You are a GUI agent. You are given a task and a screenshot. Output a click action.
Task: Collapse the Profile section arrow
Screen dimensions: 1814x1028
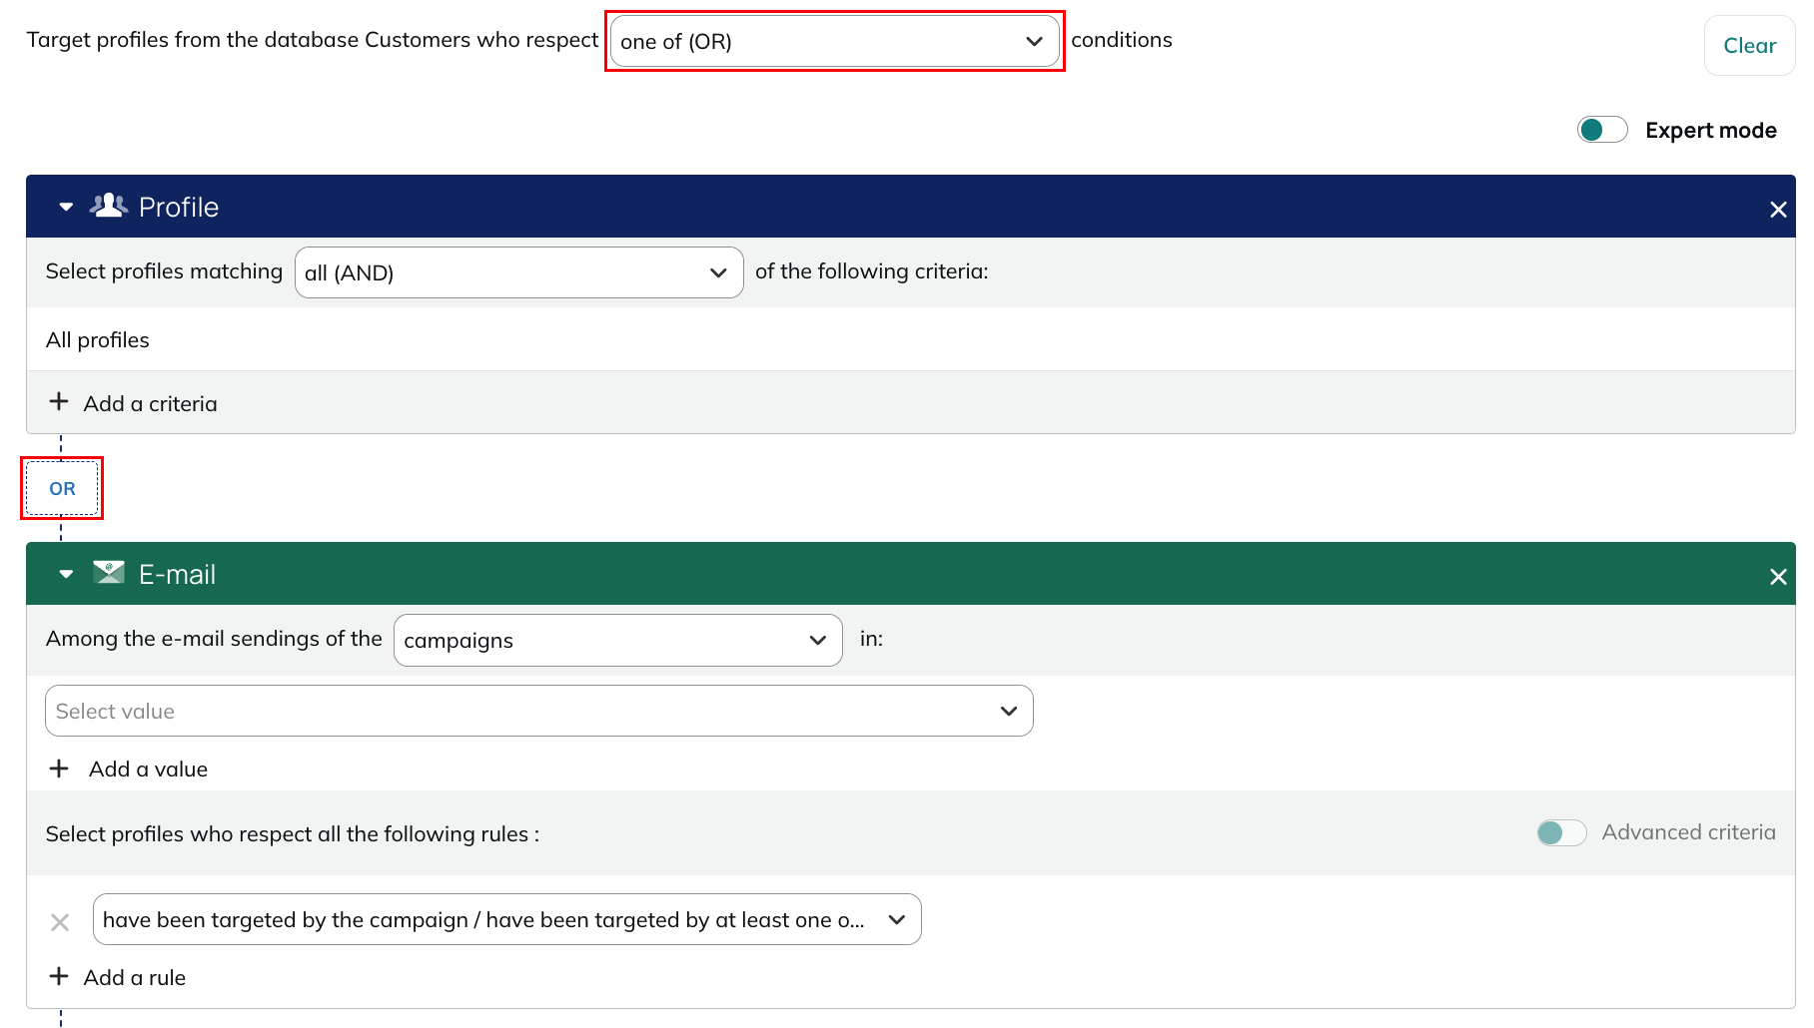[66, 207]
